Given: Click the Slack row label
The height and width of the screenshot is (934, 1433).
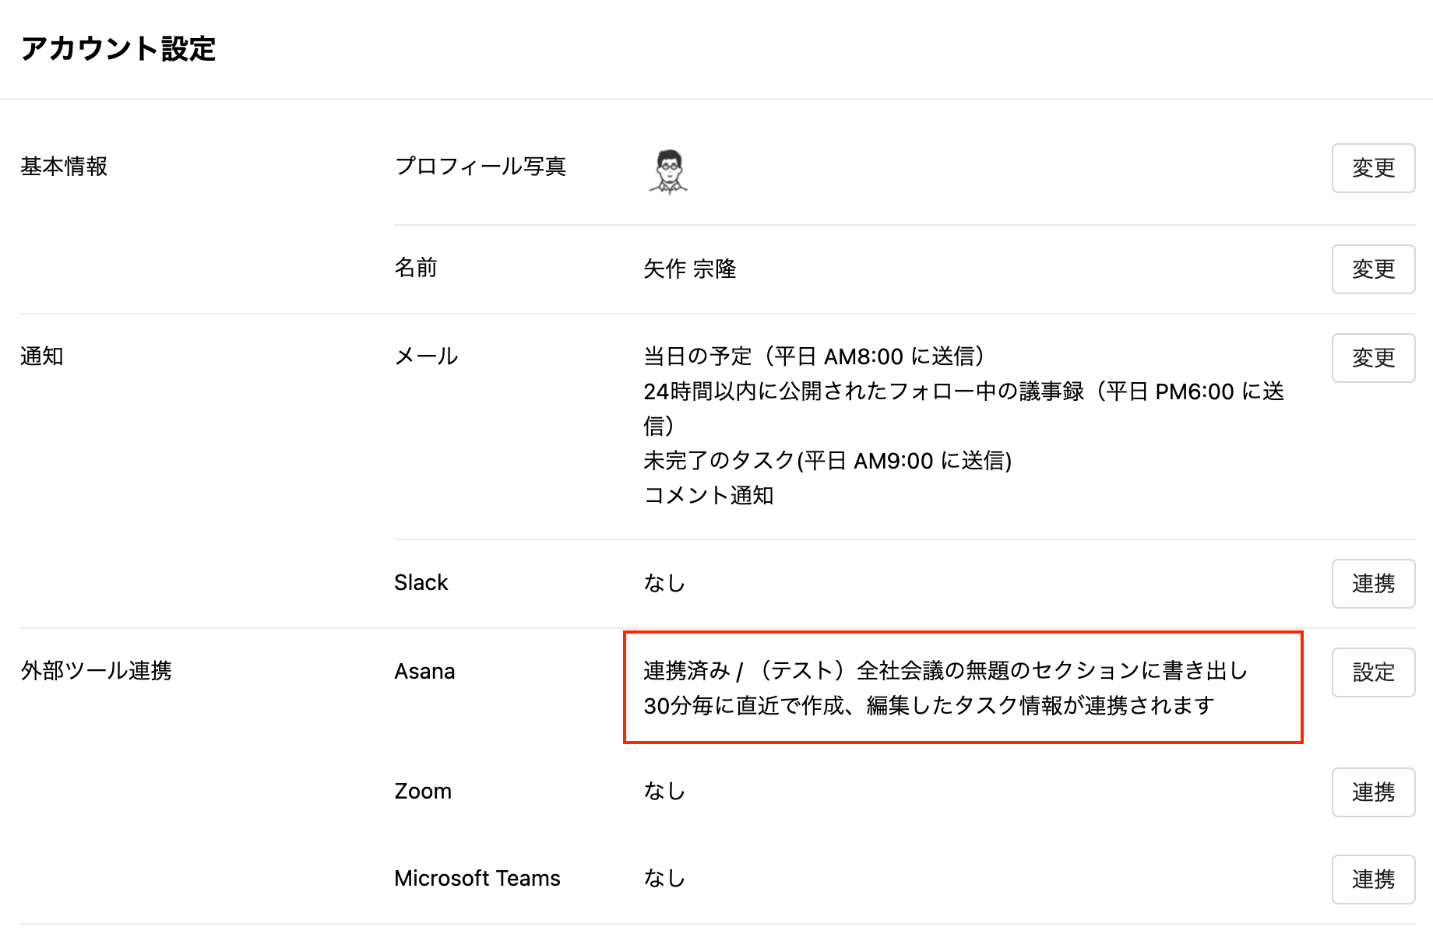Looking at the screenshot, I should pyautogui.click(x=421, y=583).
